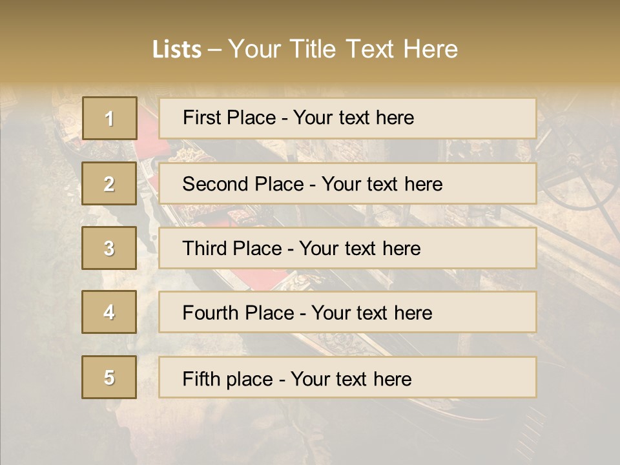Click "Your Title Text Here" in the heading
Viewport: 620px width, 465px height.
click(x=343, y=49)
